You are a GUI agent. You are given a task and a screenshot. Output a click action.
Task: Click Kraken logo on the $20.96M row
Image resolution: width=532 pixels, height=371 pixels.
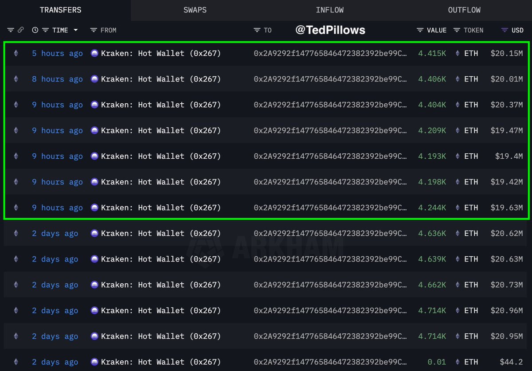click(x=94, y=310)
